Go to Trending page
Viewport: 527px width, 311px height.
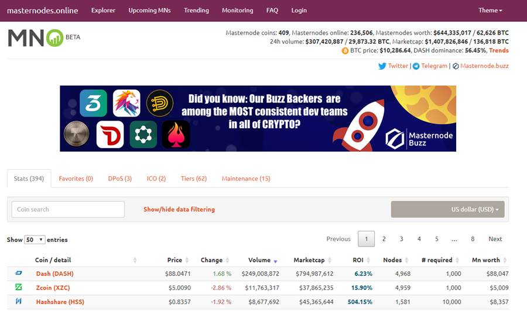[196, 11]
